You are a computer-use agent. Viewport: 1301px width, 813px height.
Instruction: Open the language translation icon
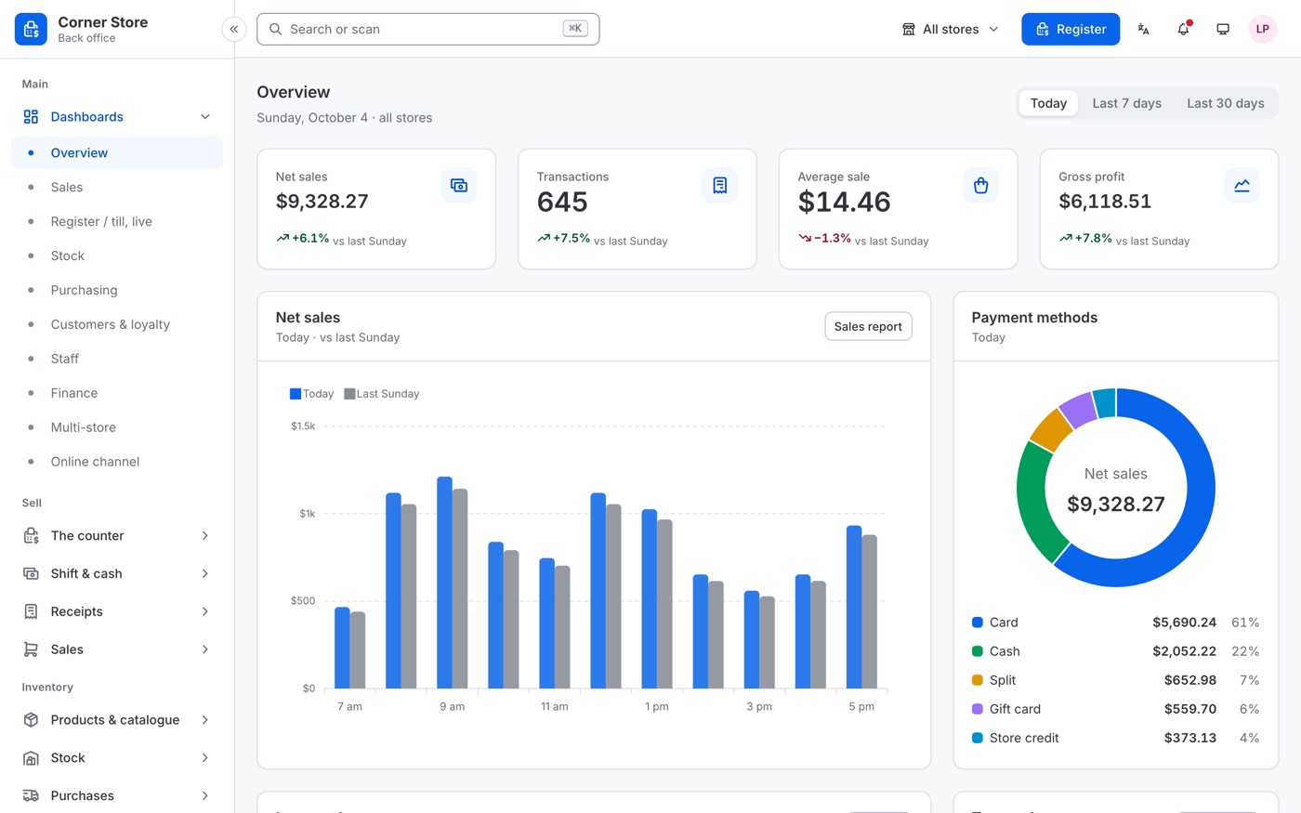(x=1143, y=29)
